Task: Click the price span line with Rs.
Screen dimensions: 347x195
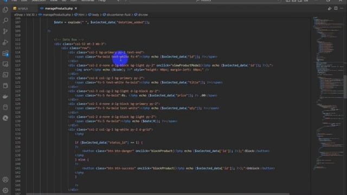Action: pyautogui.click(x=146, y=95)
